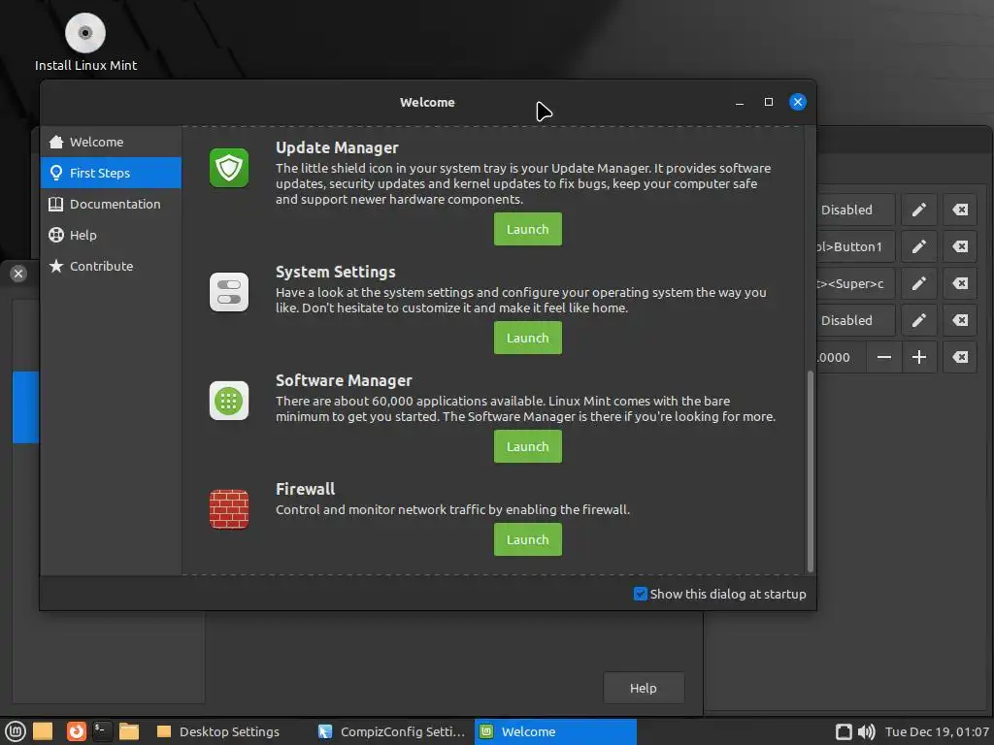Launch the Software Manager

(527, 446)
